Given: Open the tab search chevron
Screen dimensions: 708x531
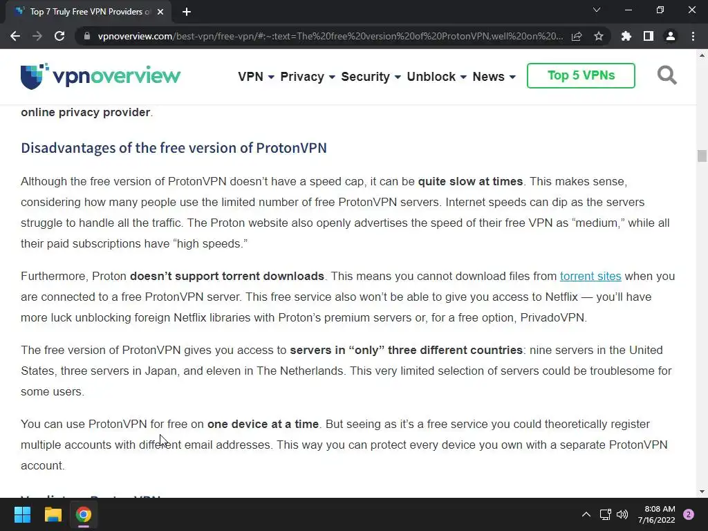Looking at the screenshot, I should click(597, 10).
